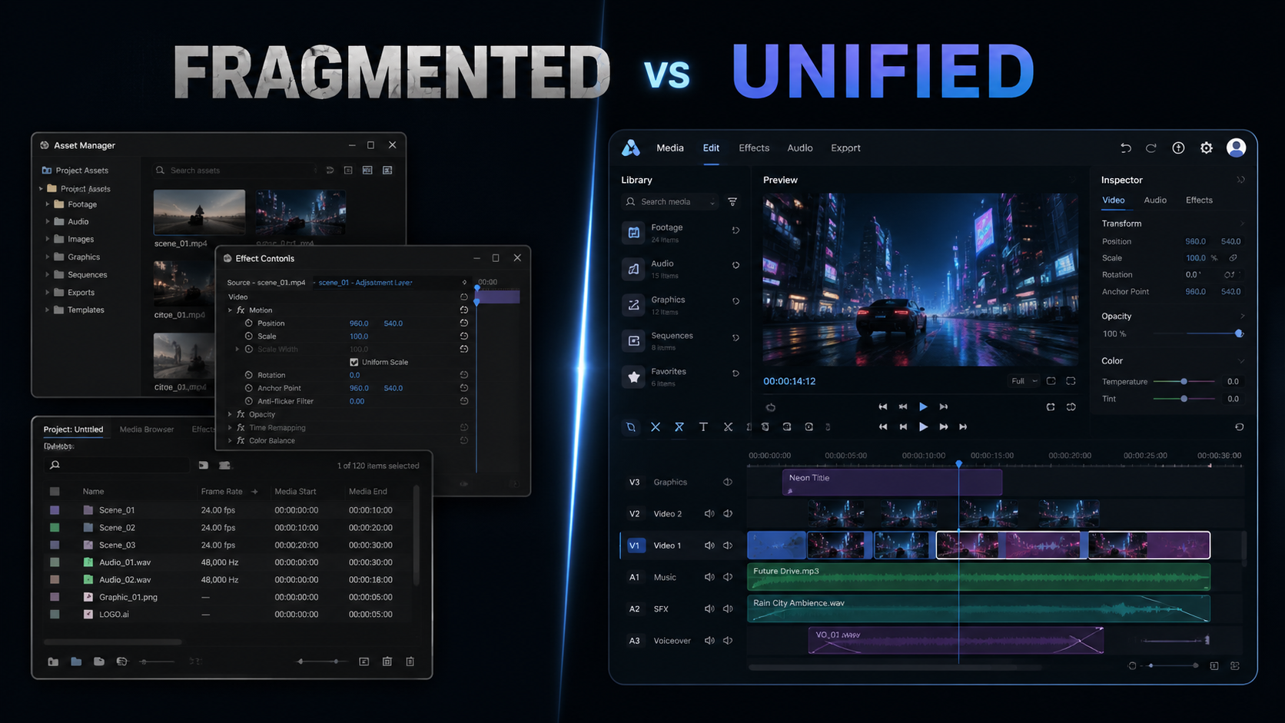The width and height of the screenshot is (1285, 723).
Task: Switch to the Media Browser tab in Project panel
Action: [x=147, y=429]
